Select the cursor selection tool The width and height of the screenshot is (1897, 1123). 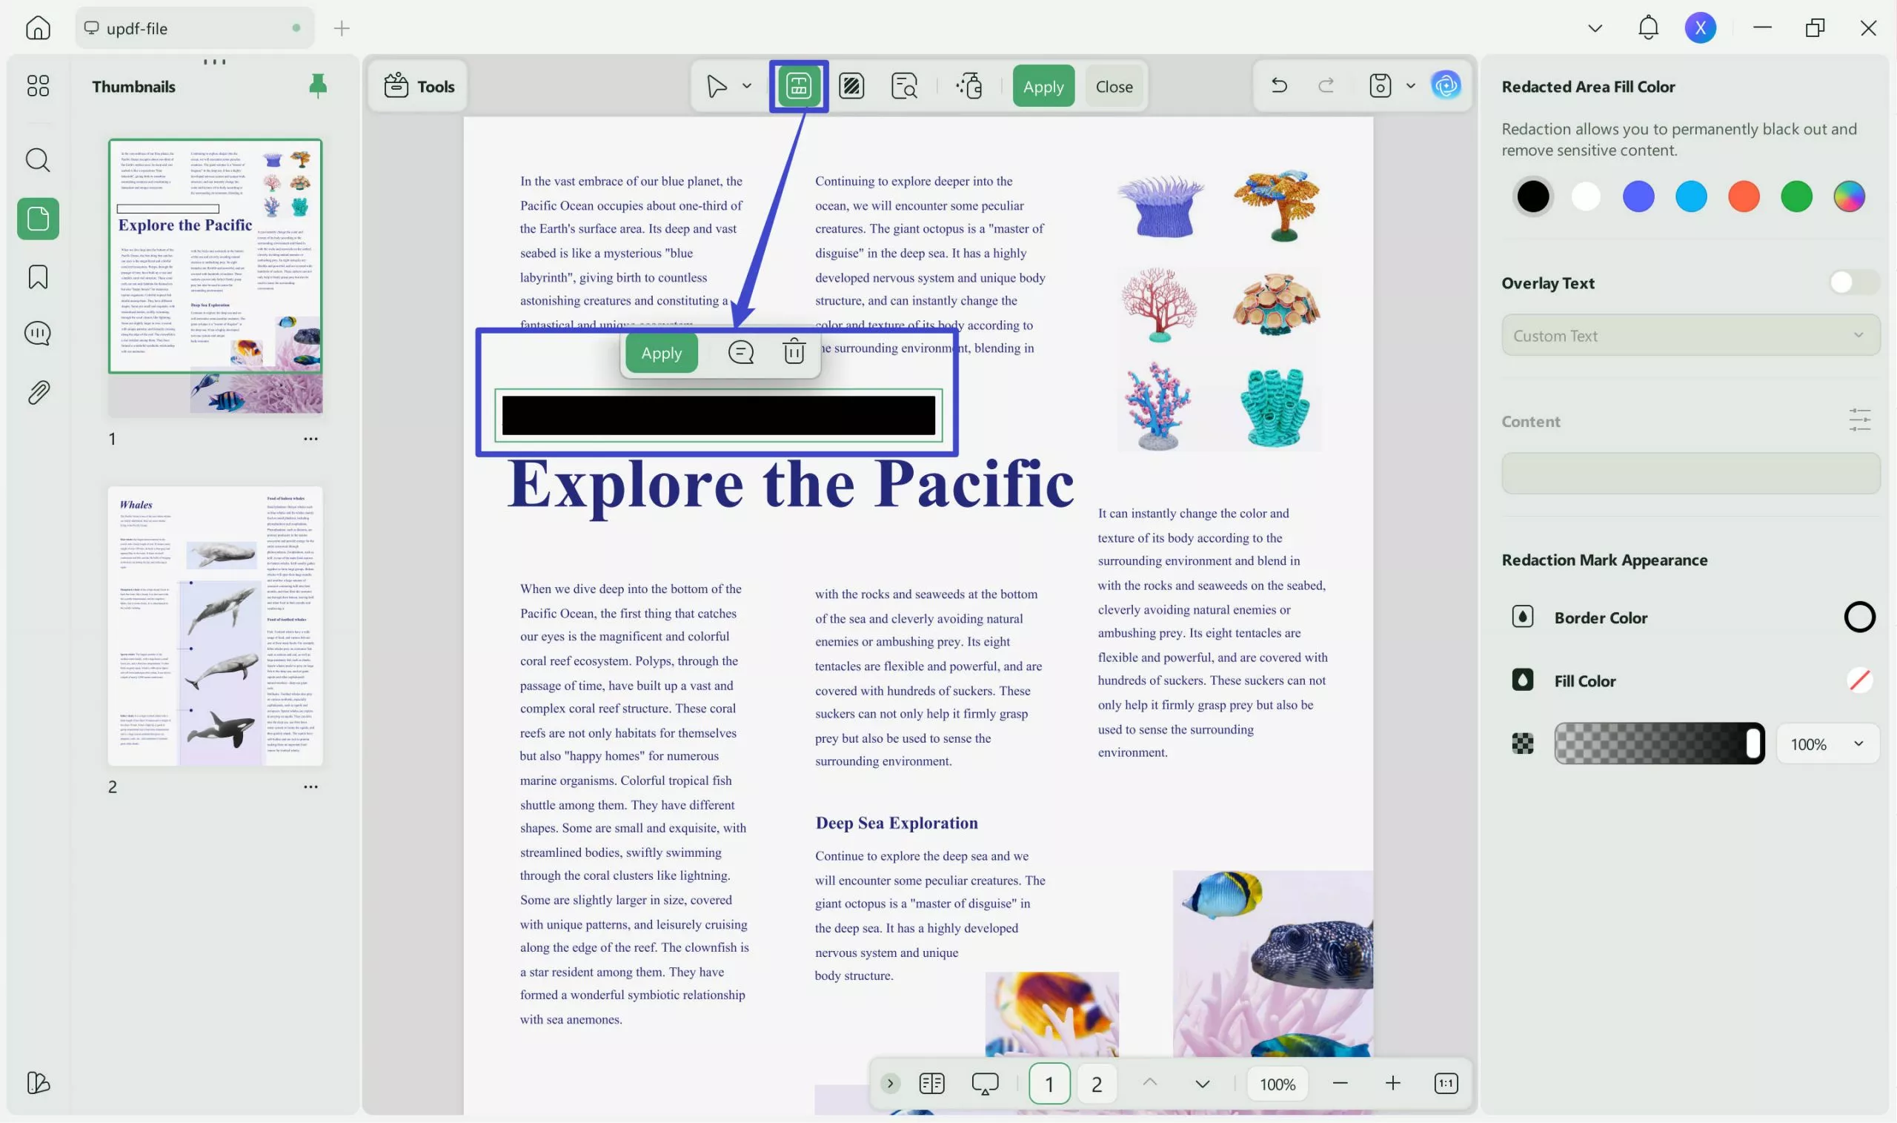[716, 85]
